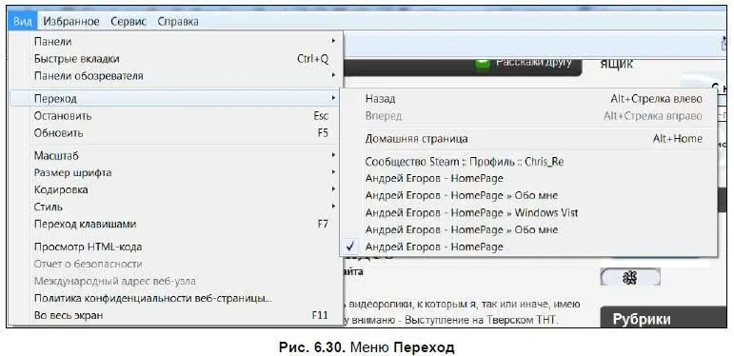This screenshot has width=734, height=356.
Task: Open the Вид menu
Action: [x=23, y=22]
